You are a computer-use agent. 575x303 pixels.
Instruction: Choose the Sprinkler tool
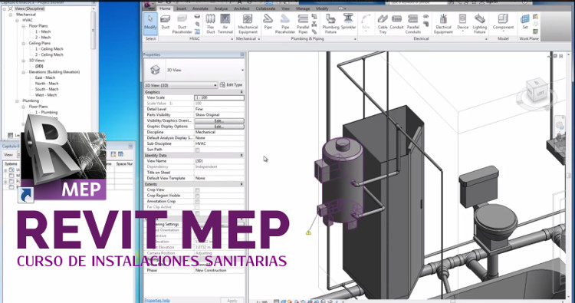pos(348,22)
